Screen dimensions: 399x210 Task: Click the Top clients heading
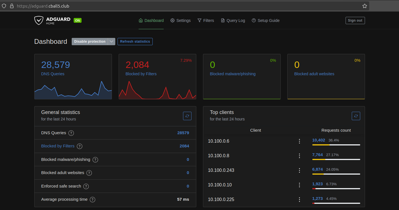(x=222, y=112)
